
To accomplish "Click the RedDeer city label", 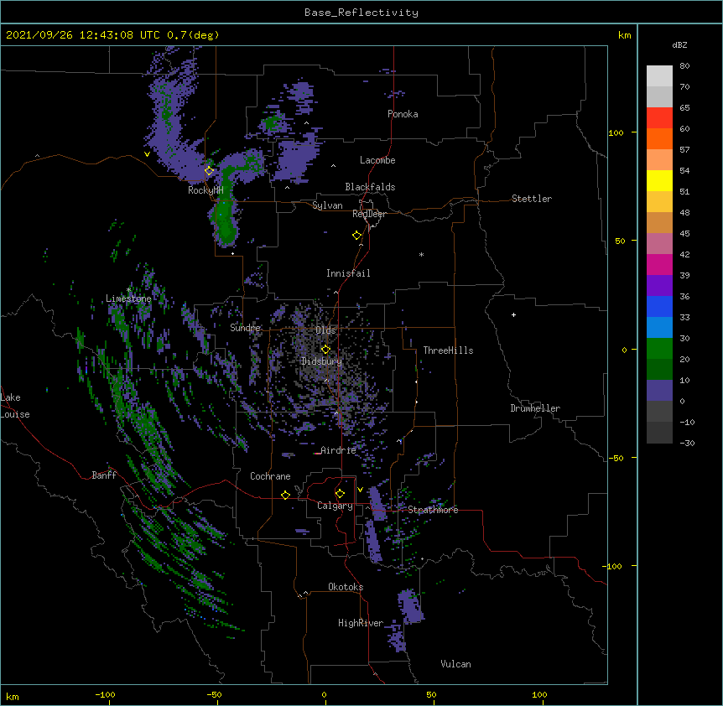I will coord(369,214).
